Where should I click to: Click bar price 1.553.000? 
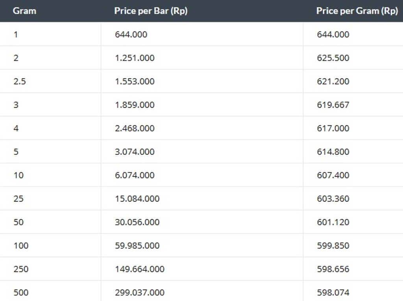click(x=135, y=81)
